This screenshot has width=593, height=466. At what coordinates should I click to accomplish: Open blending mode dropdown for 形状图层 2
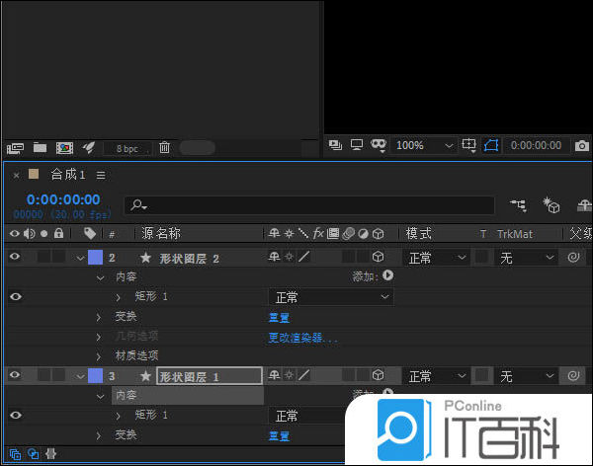pyautogui.click(x=437, y=258)
